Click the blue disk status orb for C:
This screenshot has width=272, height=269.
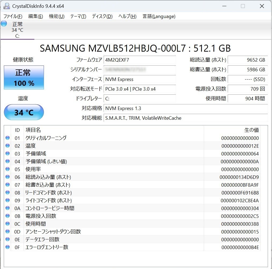tap(4, 23)
